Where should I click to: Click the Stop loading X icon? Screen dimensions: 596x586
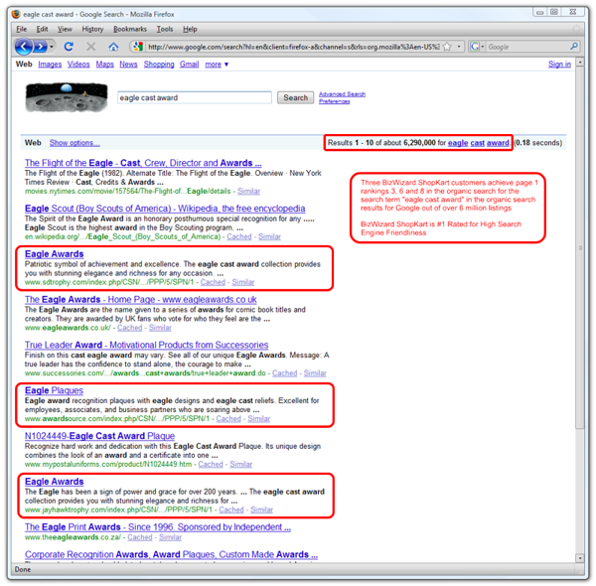pos(90,47)
